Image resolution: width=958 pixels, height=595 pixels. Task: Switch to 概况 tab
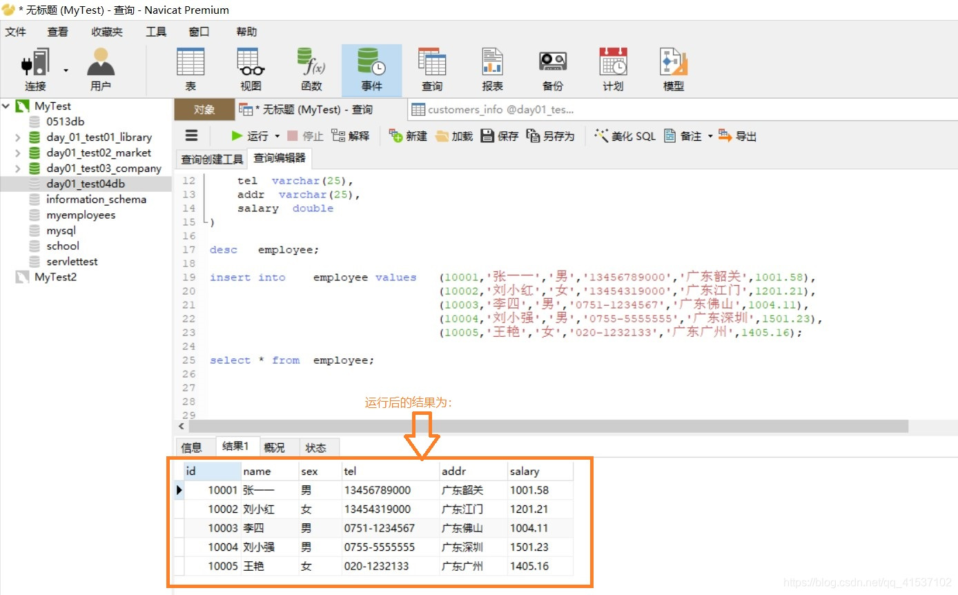click(274, 447)
